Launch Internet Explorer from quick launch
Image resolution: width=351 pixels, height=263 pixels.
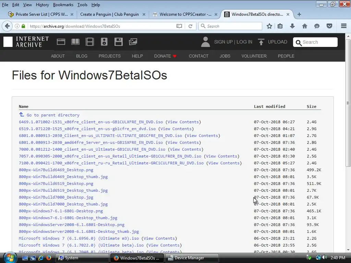pos(41,258)
